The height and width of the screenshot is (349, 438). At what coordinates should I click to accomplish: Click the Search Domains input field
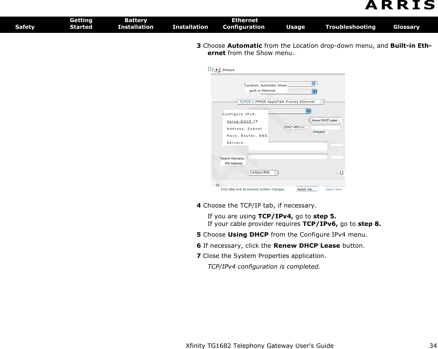[x=288, y=157]
